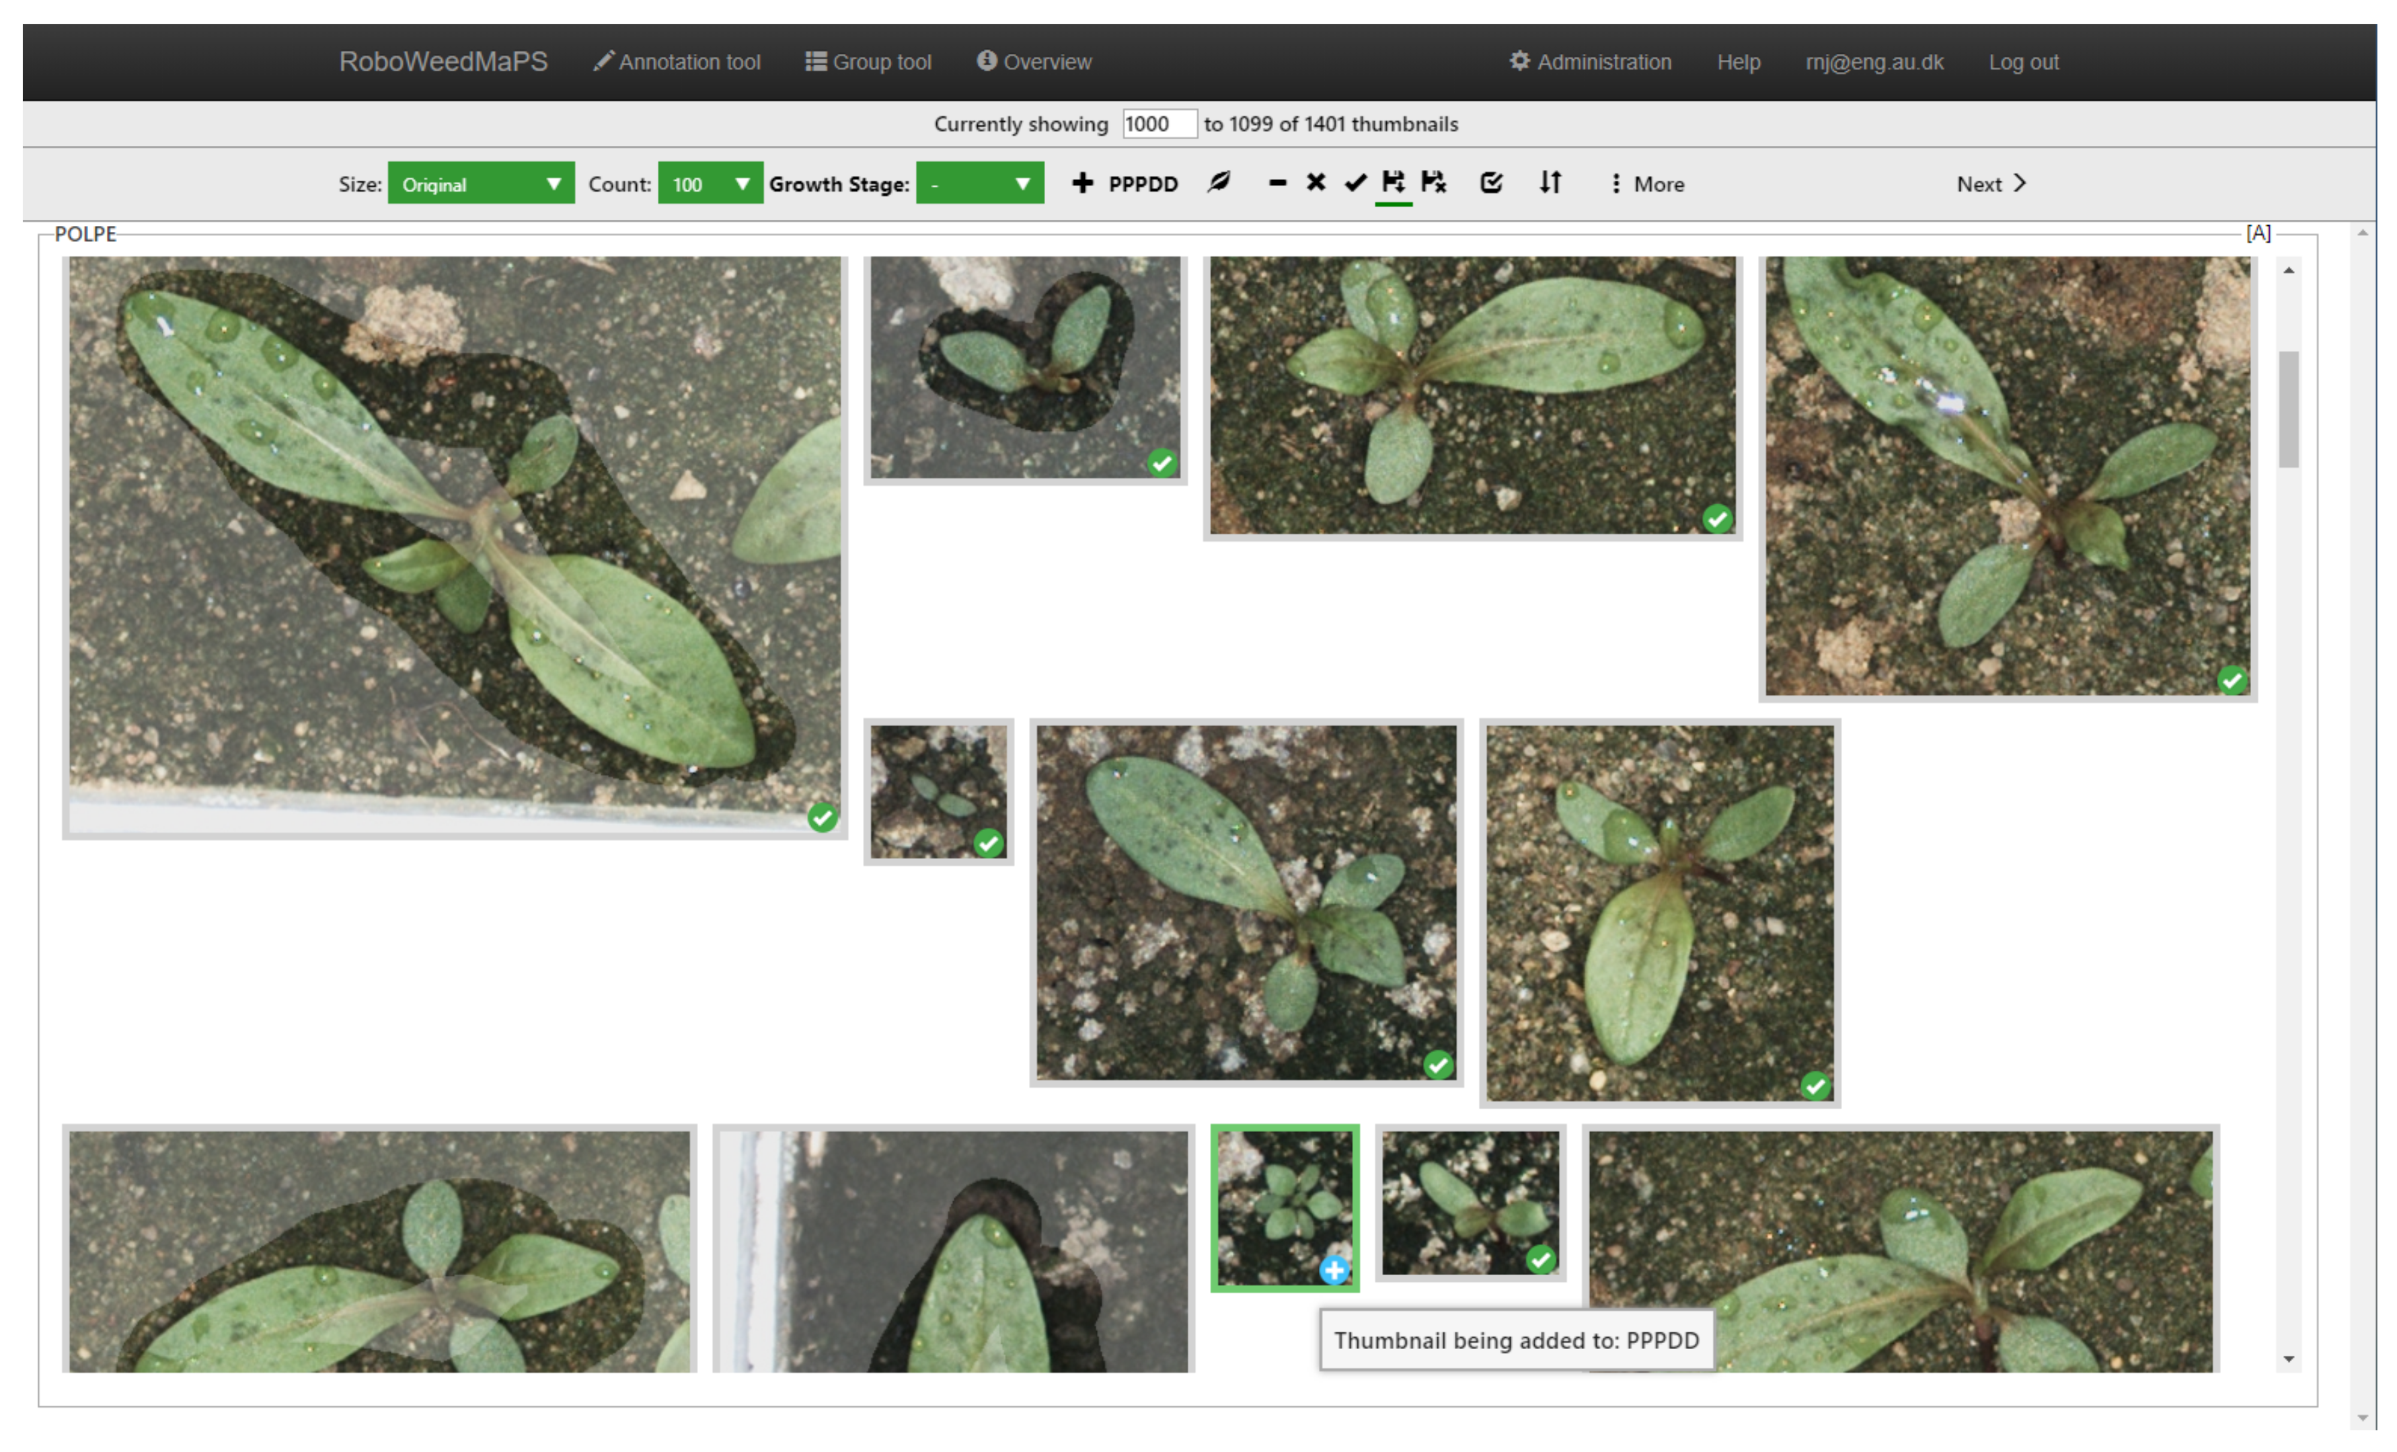Click the leaf icon in toolbar
Screen dimensions: 2397x1452
pos(1218,183)
